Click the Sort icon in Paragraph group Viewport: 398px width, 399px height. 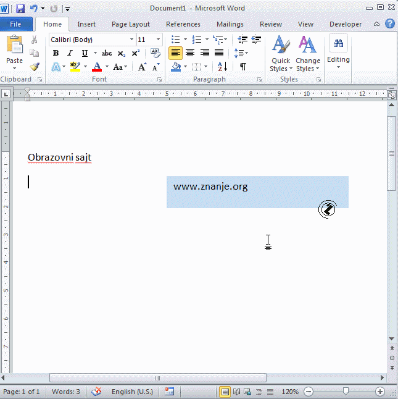222,67
